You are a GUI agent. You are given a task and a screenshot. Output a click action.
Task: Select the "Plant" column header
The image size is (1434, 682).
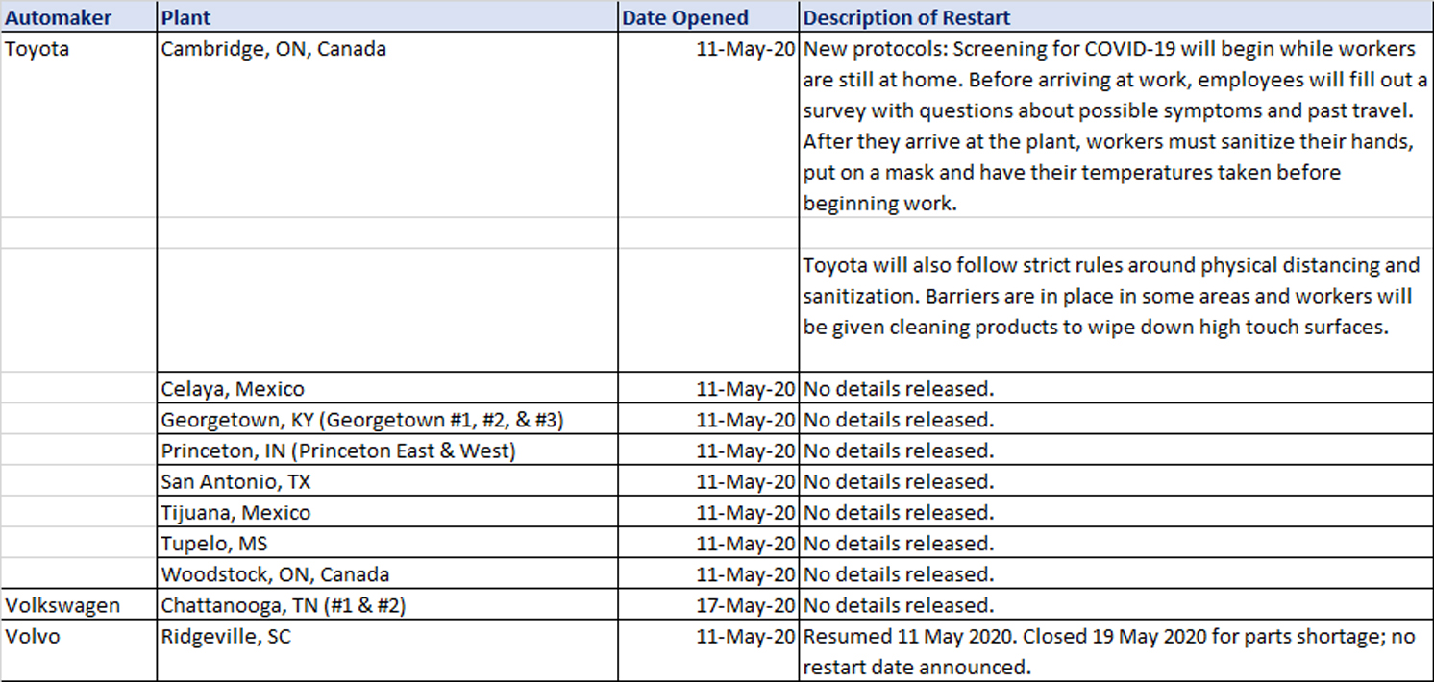pyautogui.click(x=186, y=17)
